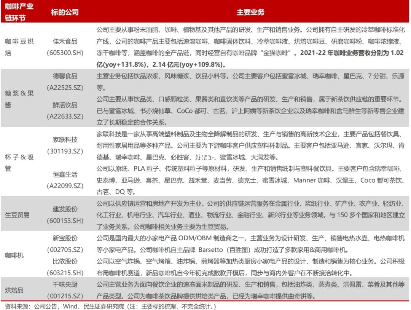Select the 生豆贸易 category cell

[x=17, y=215]
